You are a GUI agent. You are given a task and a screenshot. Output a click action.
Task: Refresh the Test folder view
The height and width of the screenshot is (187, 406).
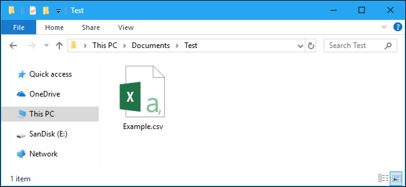point(311,46)
